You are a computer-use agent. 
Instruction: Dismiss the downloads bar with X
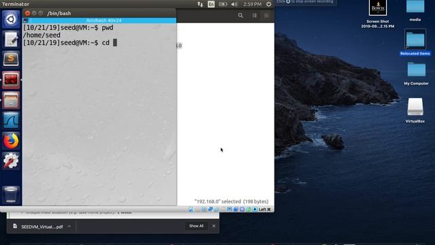(x=213, y=226)
